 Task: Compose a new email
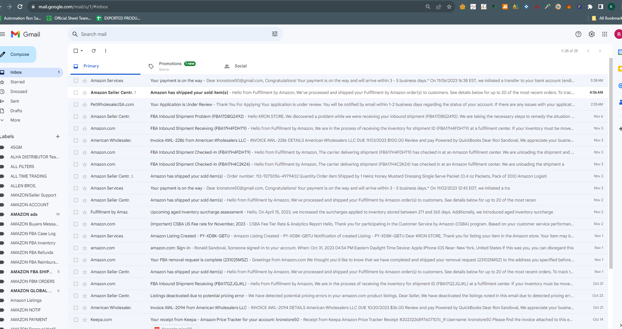point(17,54)
